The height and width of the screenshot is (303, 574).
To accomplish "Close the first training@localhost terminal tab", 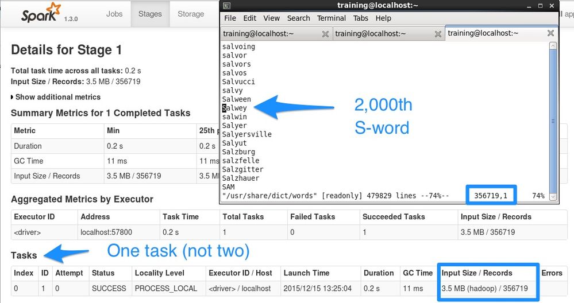I will [x=325, y=34].
